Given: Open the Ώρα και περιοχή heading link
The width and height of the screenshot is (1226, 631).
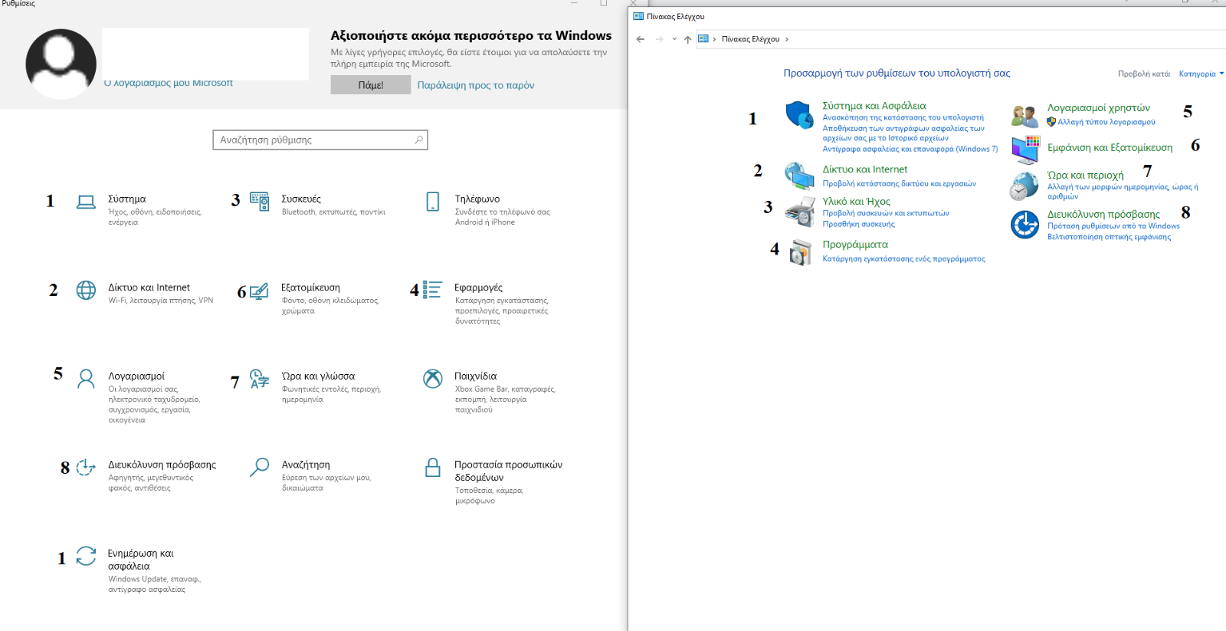Looking at the screenshot, I should [x=1085, y=176].
